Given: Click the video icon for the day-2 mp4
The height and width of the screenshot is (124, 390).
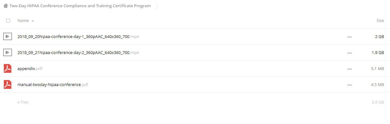Looking at the screenshot, I should pos(8,52).
